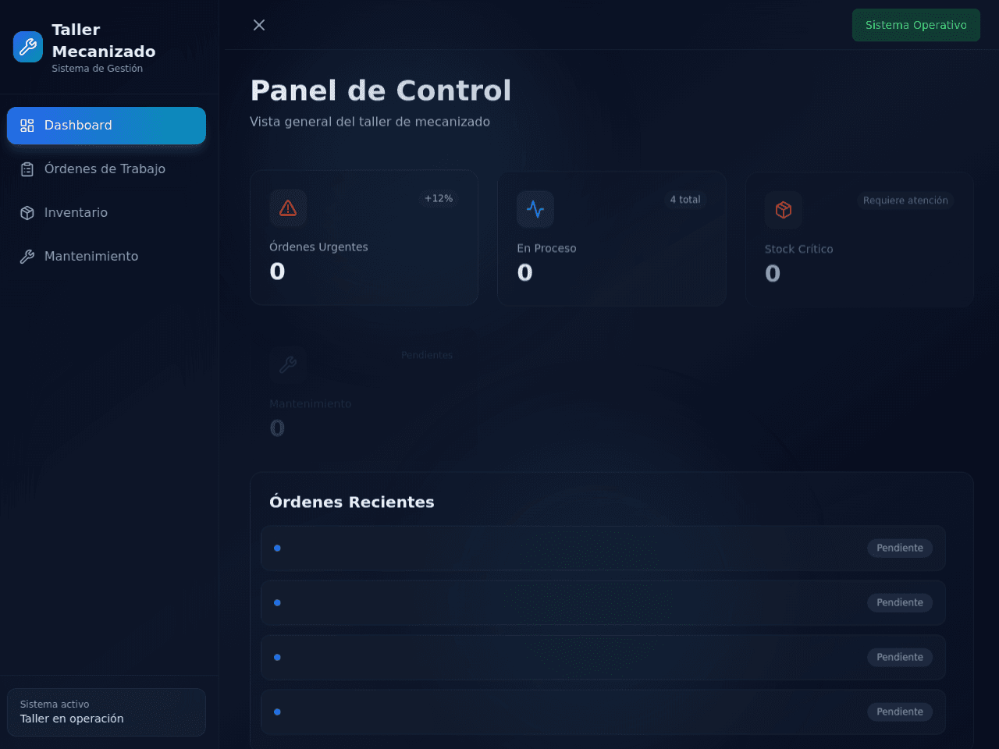Go to Órdenes de Trabajo

[x=106, y=169]
